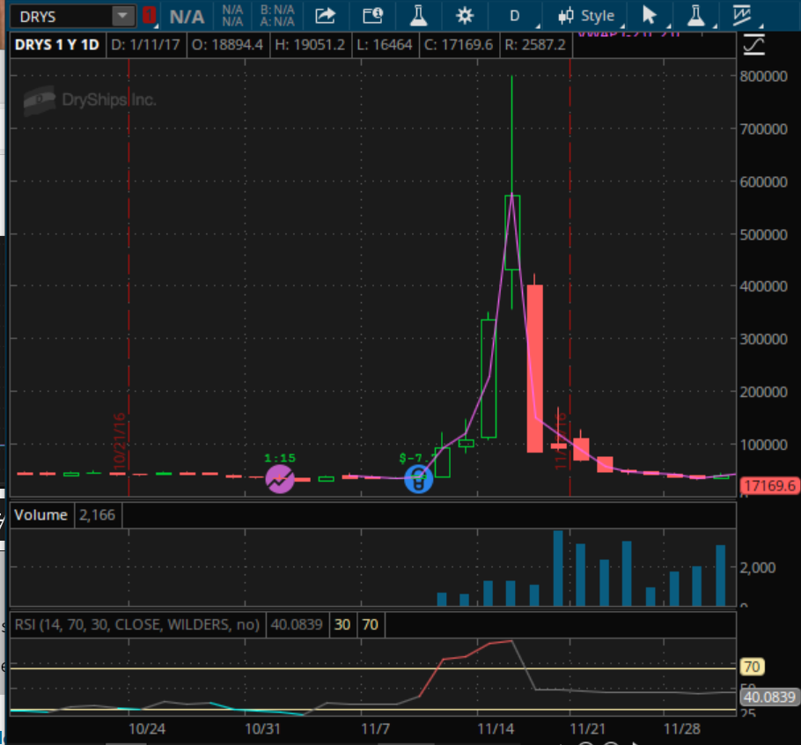Click the tallest blue volume bar
801x745 pixels.
558,568
